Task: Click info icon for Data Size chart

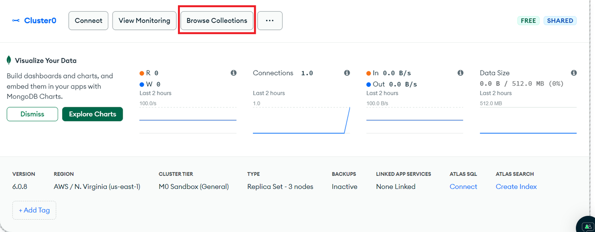Action: click(574, 73)
